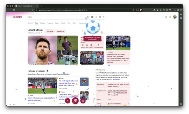Open Inter Miami CF link
Screen dimensions: 189x114
click(123, 93)
